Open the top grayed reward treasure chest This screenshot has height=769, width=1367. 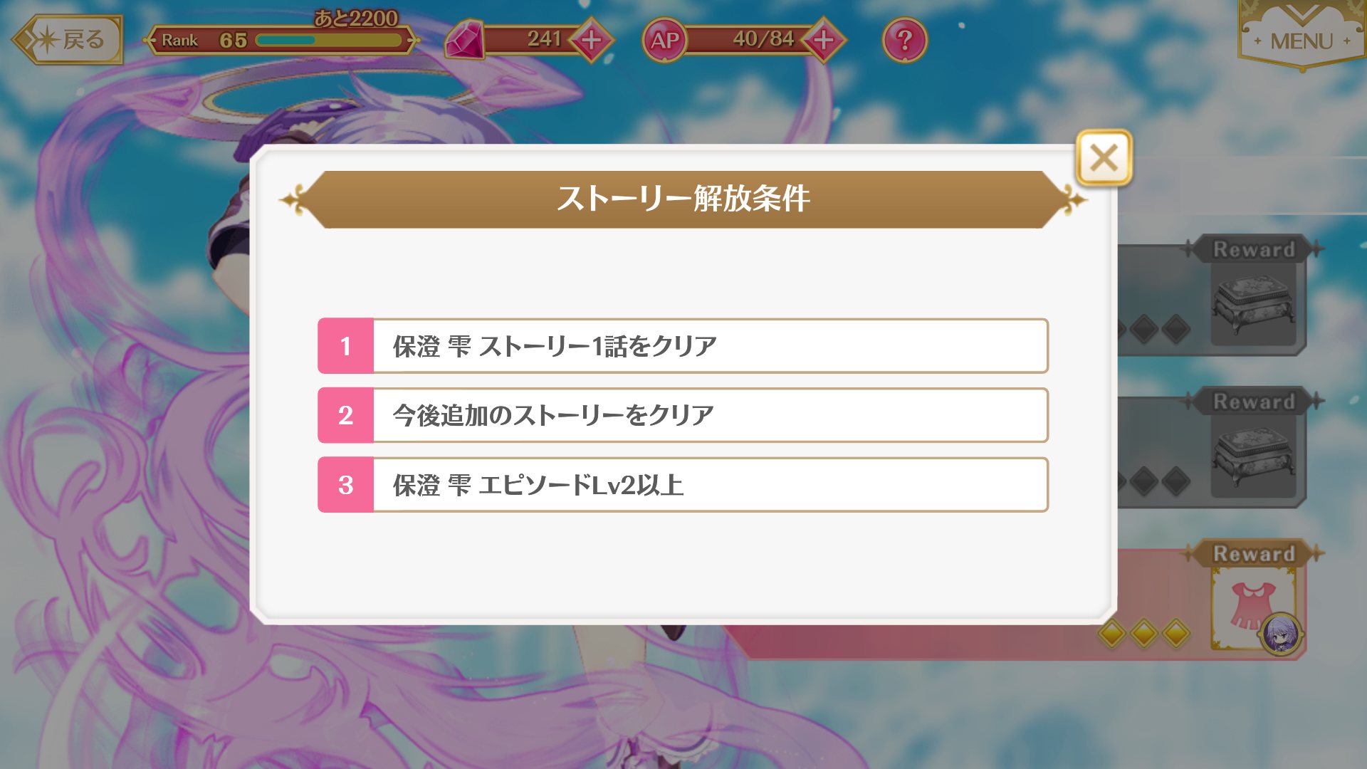coord(1253,304)
